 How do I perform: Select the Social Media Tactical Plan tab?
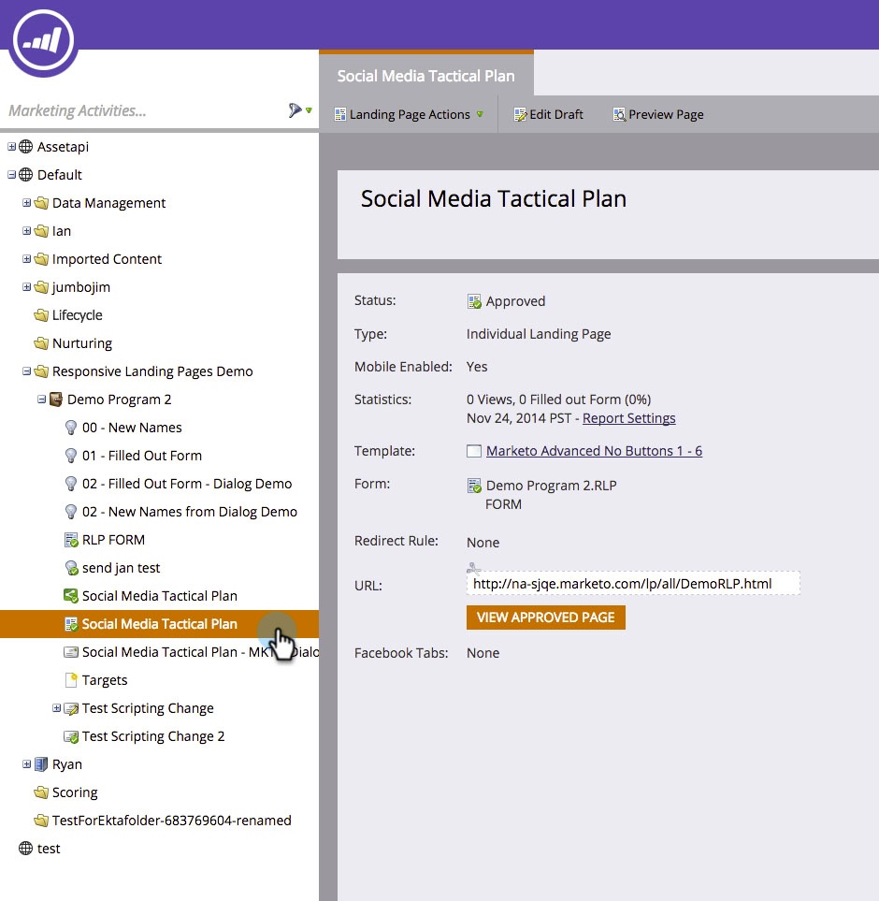426,75
